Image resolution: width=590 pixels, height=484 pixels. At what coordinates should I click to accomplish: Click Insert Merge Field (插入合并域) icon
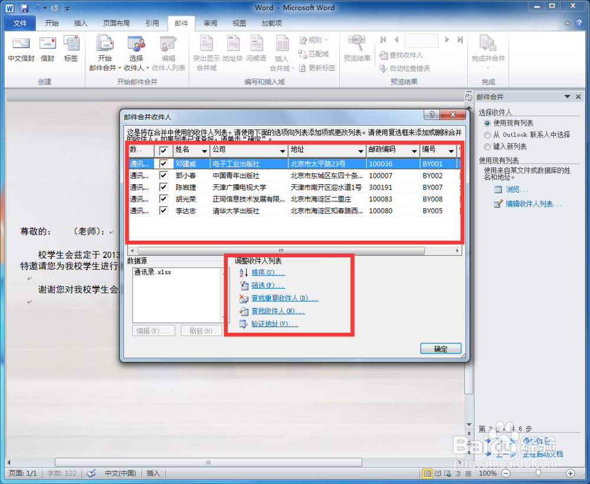(281, 53)
